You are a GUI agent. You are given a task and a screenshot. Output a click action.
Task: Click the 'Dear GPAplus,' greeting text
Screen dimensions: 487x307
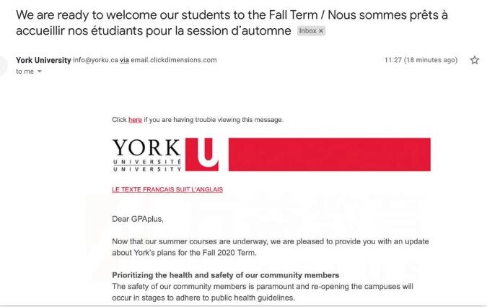coord(138,219)
